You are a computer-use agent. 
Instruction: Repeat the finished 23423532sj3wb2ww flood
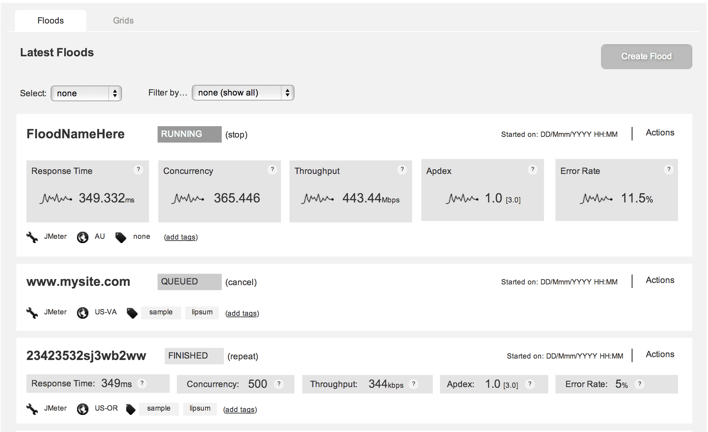[x=243, y=356]
